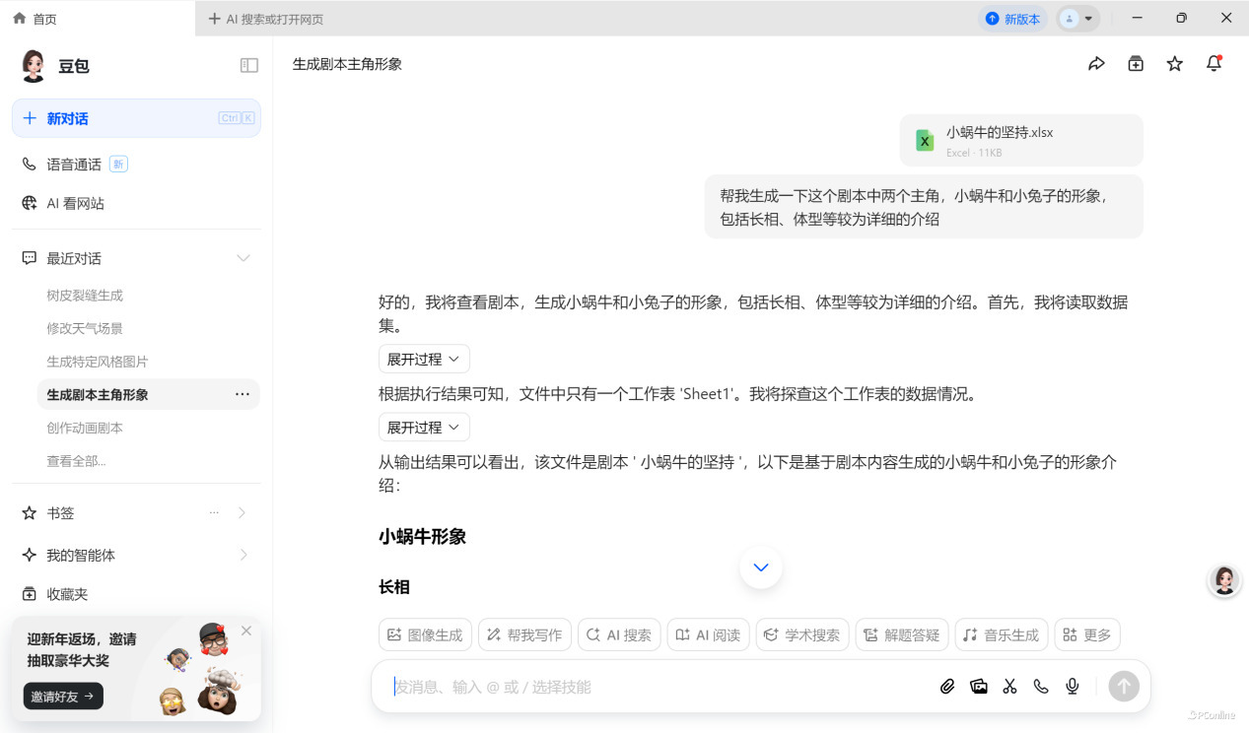The height and width of the screenshot is (733, 1249).
Task: Click the share arrow icon in header
Action: pyautogui.click(x=1096, y=64)
